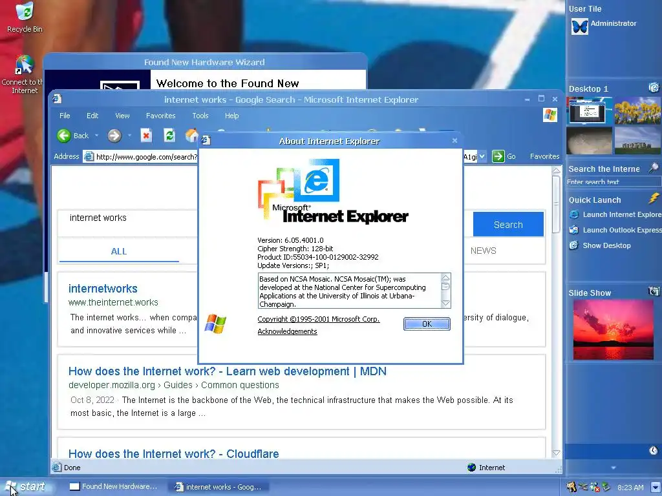
Task: Click the IE page vertical scrollbar thumb
Action: click(557, 205)
